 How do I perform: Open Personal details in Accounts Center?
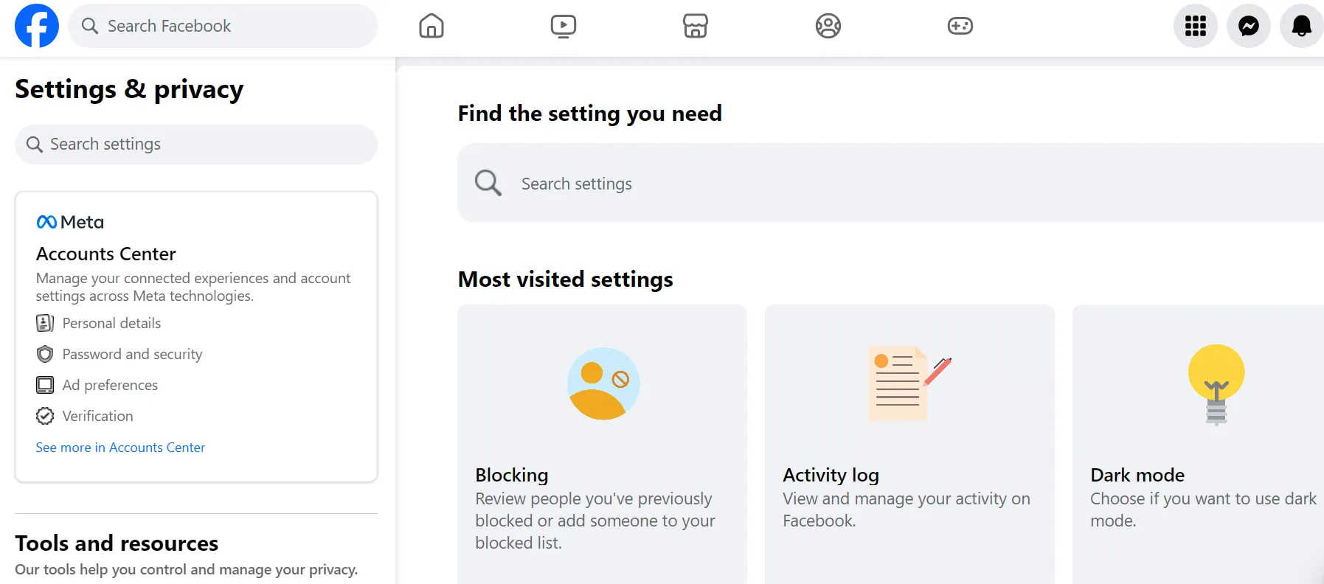(111, 323)
